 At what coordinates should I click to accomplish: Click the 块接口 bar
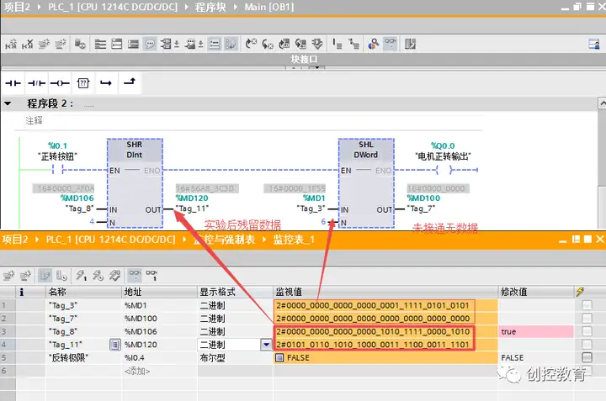(x=303, y=59)
